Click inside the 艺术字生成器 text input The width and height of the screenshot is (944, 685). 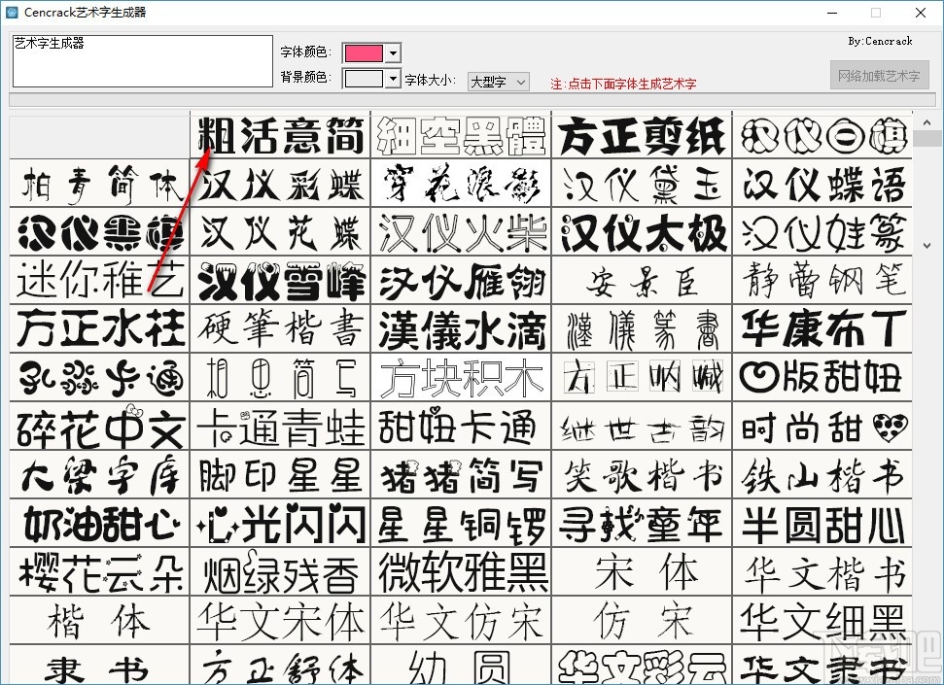141,60
